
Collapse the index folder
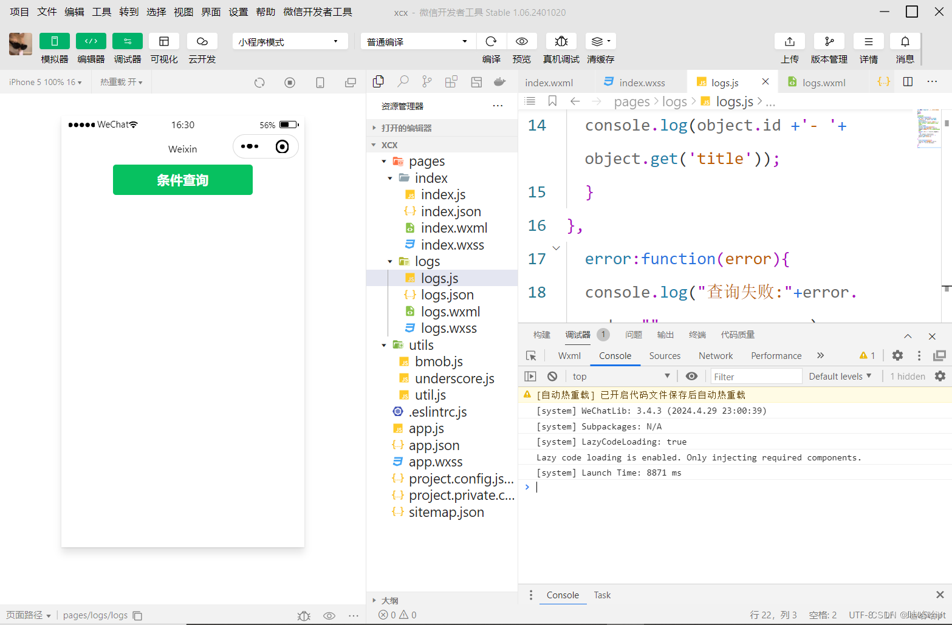coord(390,179)
